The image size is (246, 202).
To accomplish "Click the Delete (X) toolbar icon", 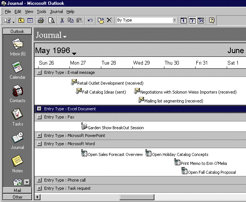I will pyautogui.click(x=109, y=20).
